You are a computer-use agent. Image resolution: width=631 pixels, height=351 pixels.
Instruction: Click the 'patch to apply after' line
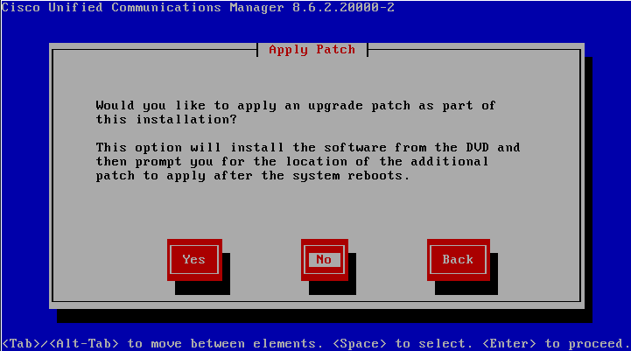pos(253,176)
